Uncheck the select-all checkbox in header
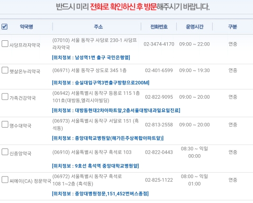Viewport: 253px width, 203px height. pyautogui.click(x=5, y=27)
